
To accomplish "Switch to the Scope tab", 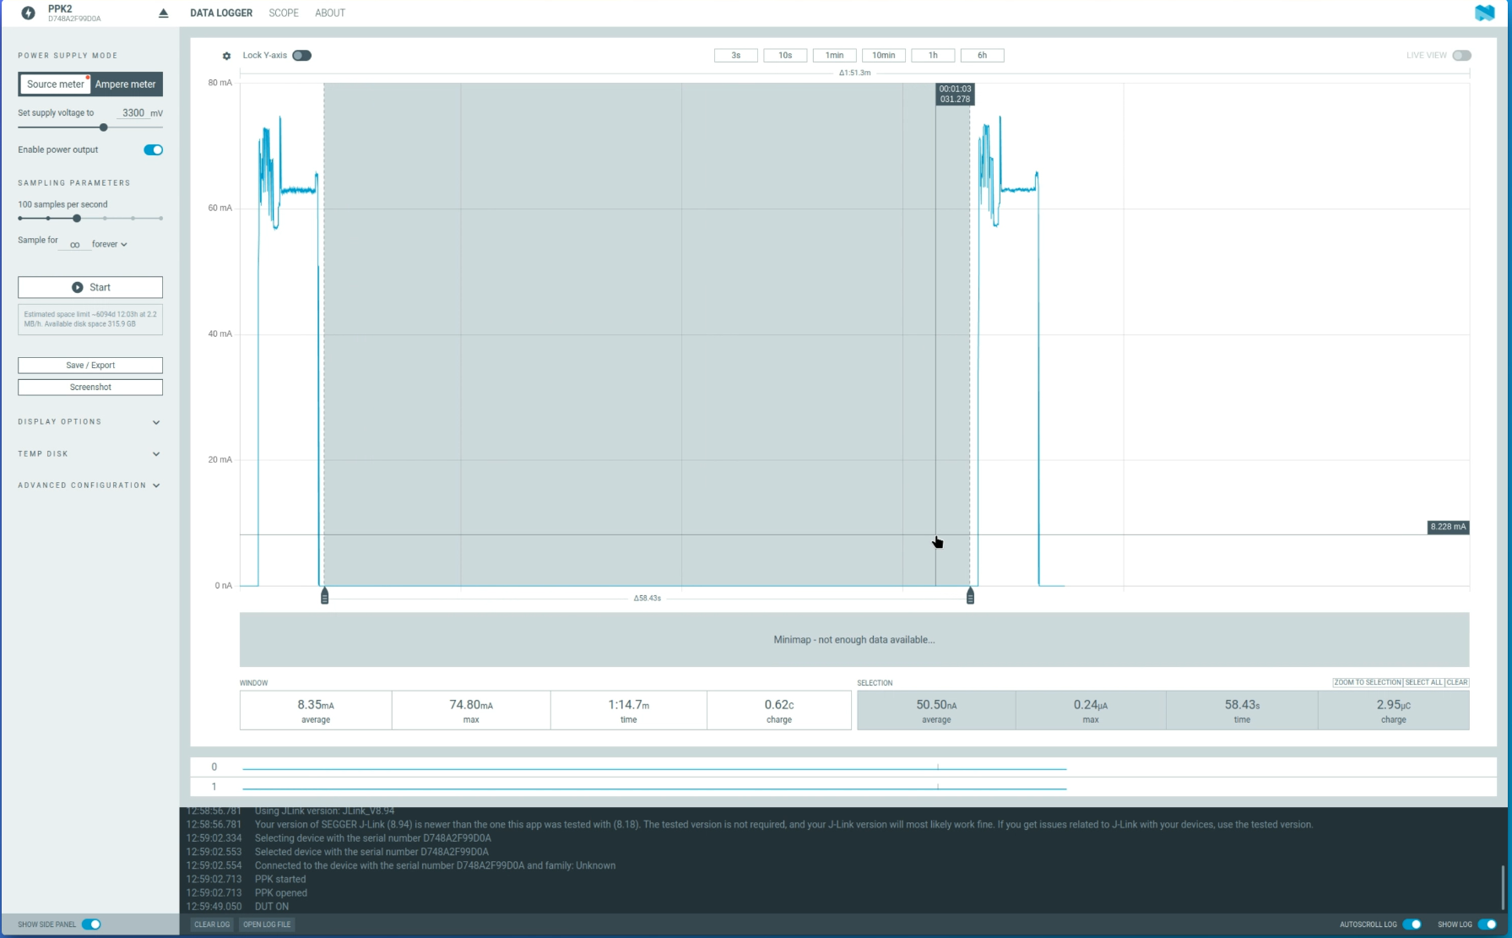I will 284,13.
